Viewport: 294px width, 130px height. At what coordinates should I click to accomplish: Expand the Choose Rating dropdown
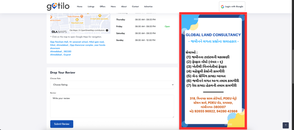[x=112, y=85]
